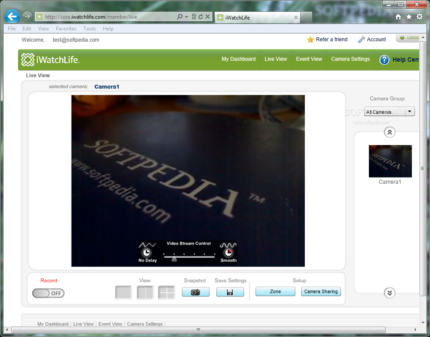The image size is (430, 337).
Task: Open the Tools menu
Action: [89, 29]
